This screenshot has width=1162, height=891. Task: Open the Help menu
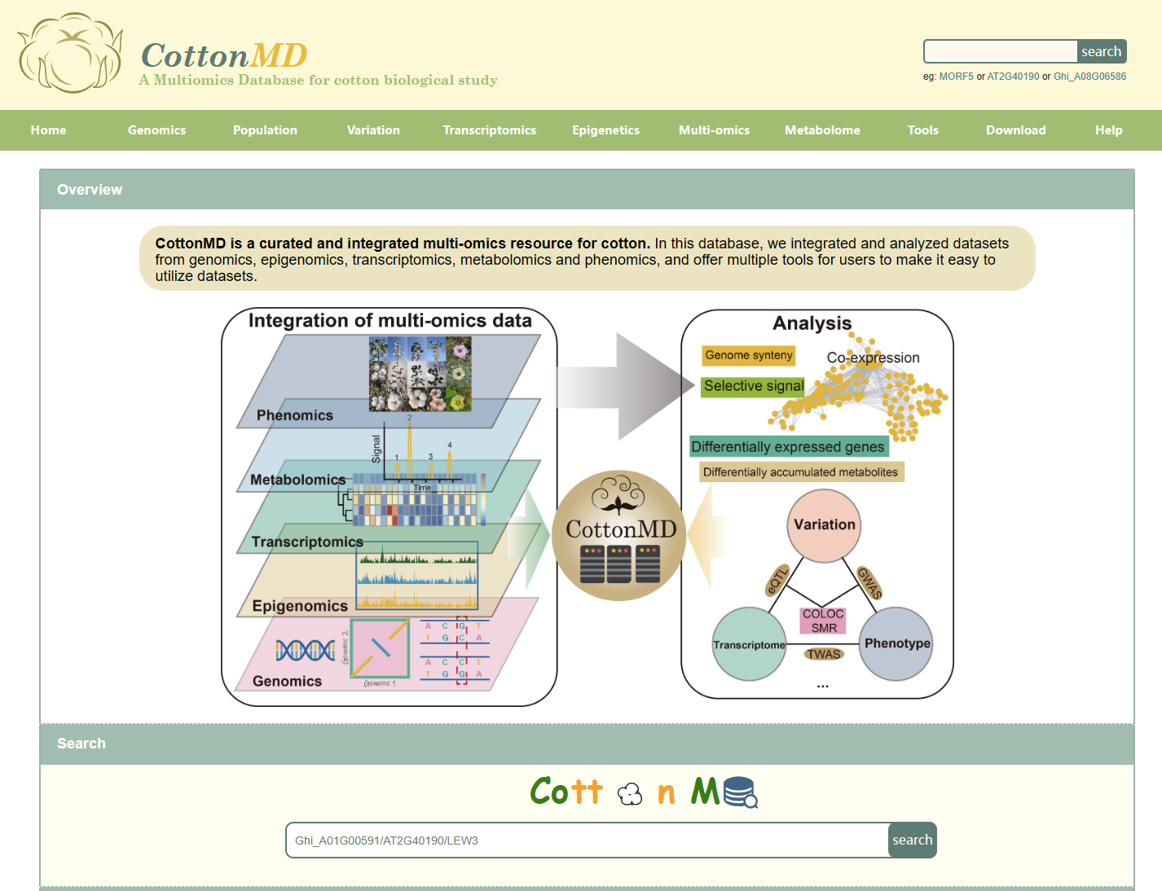point(1109,130)
